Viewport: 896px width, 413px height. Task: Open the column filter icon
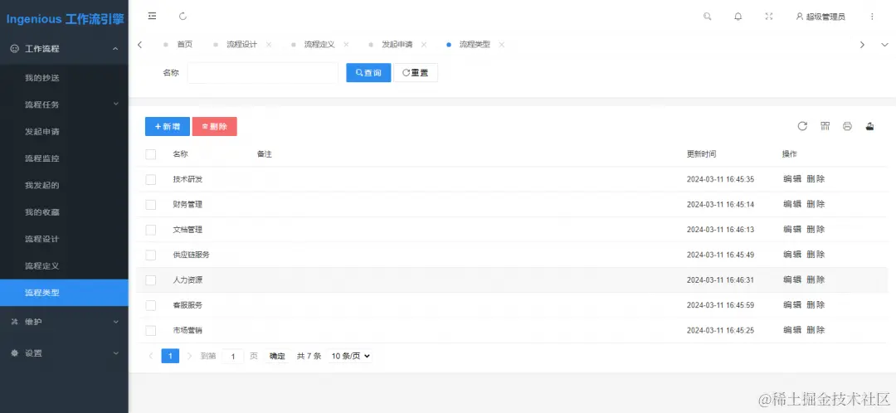click(x=825, y=126)
